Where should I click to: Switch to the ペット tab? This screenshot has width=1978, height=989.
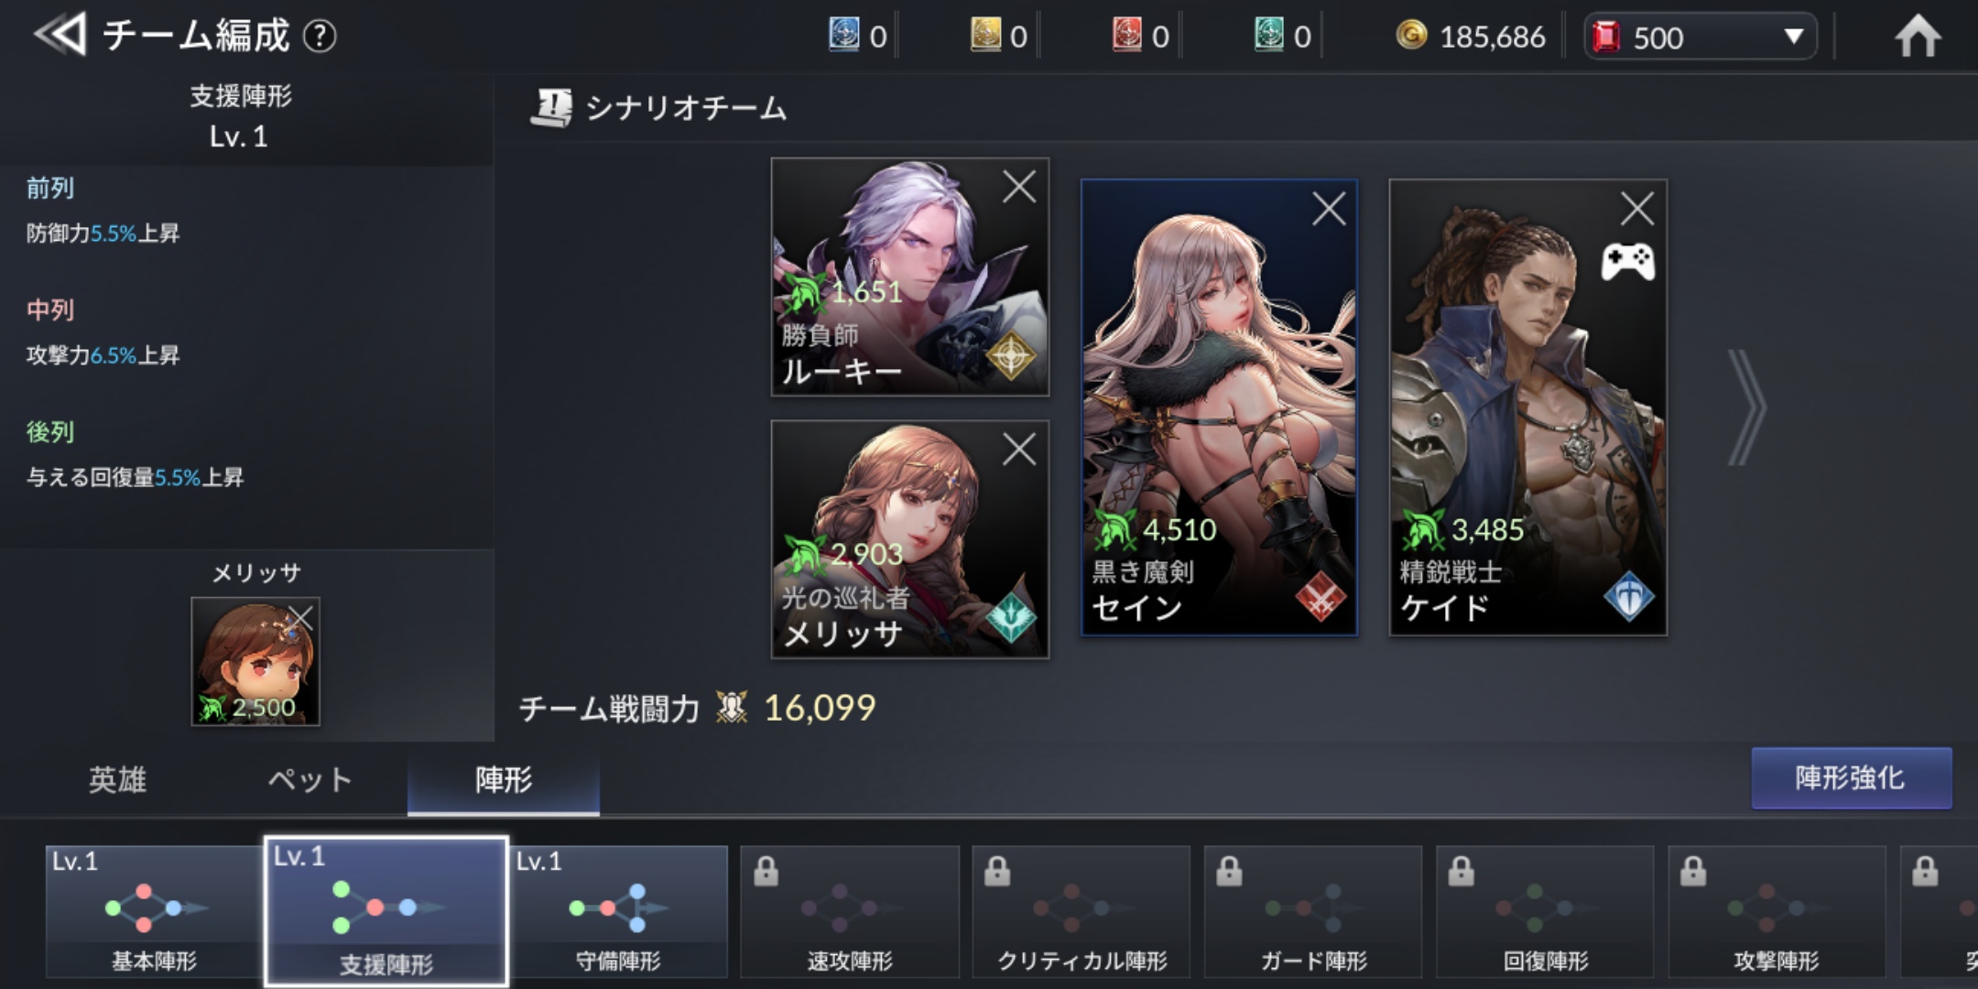310,779
